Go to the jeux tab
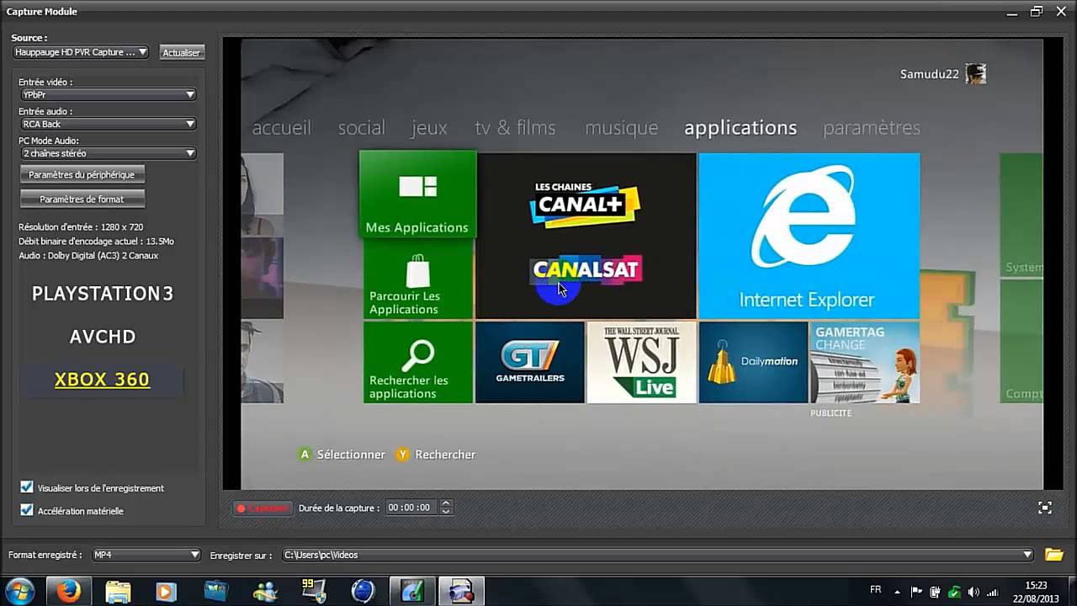The image size is (1077, 606). [429, 128]
